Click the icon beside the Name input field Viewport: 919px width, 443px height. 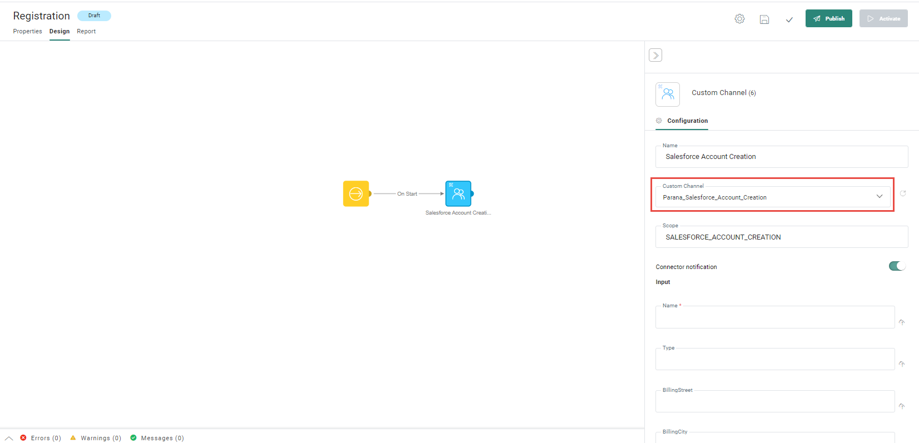[902, 322]
